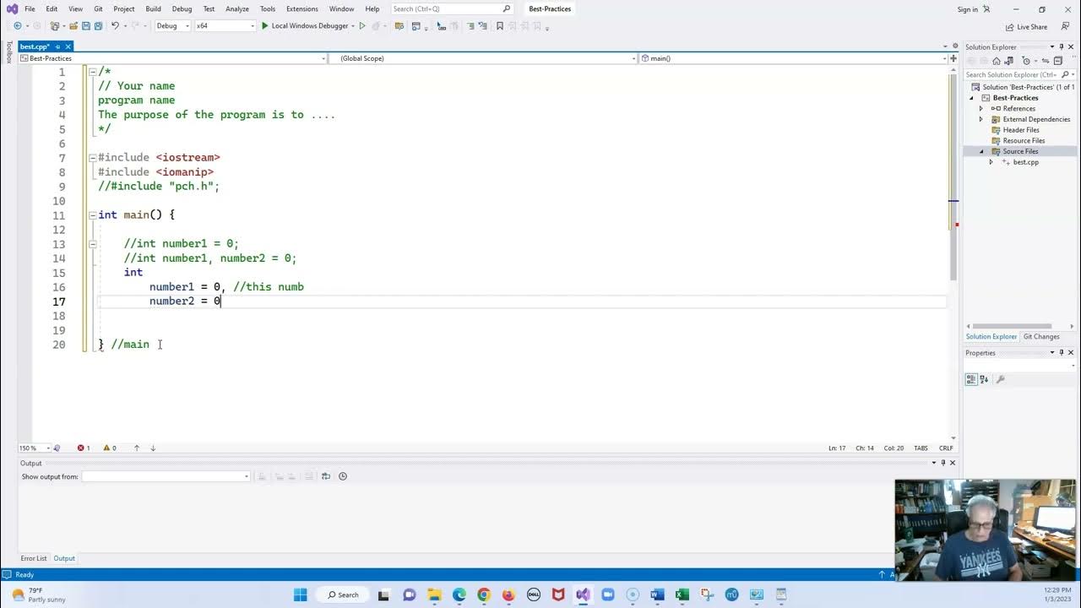The image size is (1081, 608).
Task: Click the Save All icon
Action: click(x=98, y=26)
